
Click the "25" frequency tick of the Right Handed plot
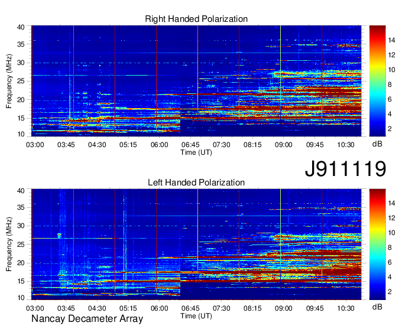point(21,81)
